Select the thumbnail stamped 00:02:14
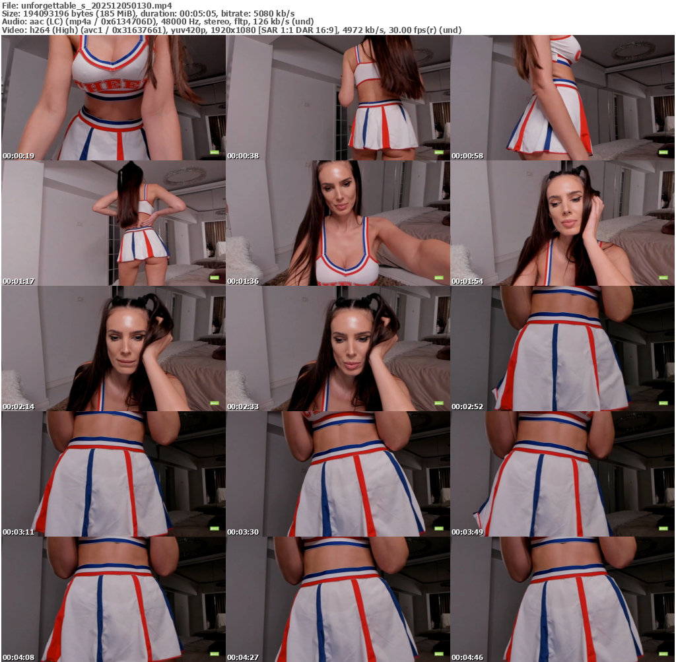 pos(114,348)
